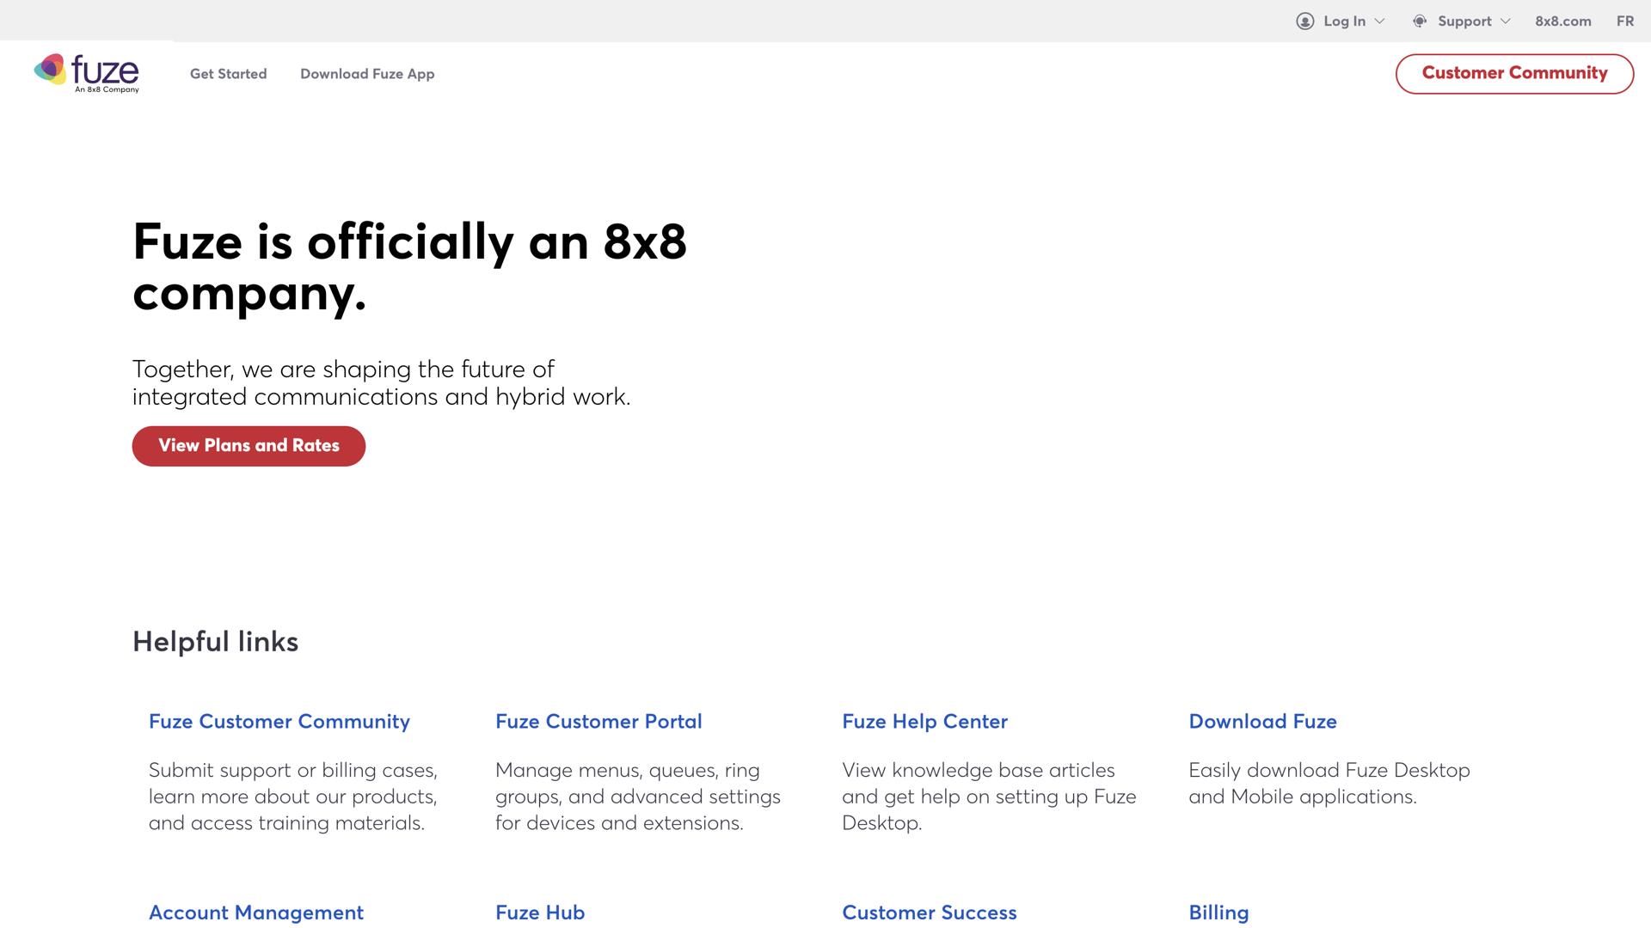Go to the Fuze Hub link
The height and width of the screenshot is (928, 1651).
(540, 913)
